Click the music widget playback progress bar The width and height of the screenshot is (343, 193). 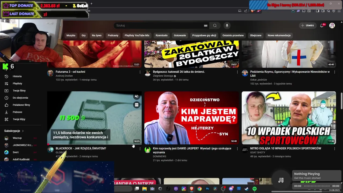click(x=316, y=186)
